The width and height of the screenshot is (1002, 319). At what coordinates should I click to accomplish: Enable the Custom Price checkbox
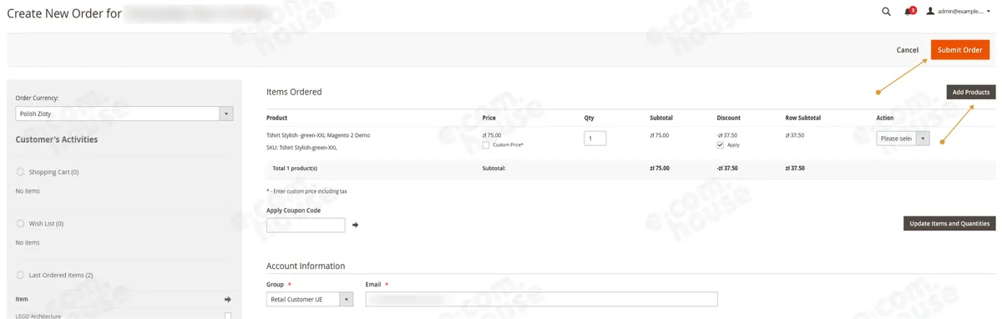click(486, 145)
